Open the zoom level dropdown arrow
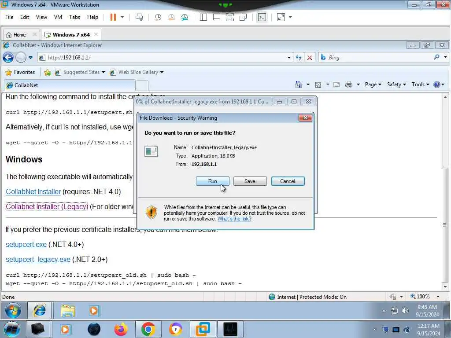This screenshot has width=451, height=338. click(x=438, y=297)
